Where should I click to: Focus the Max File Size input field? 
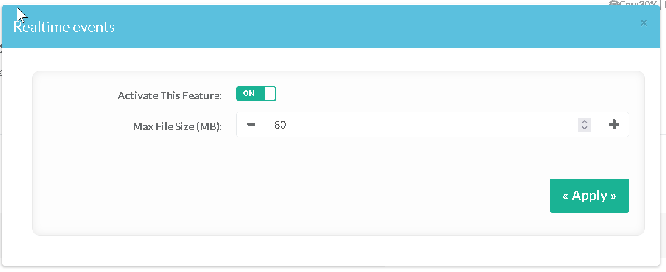click(x=424, y=125)
